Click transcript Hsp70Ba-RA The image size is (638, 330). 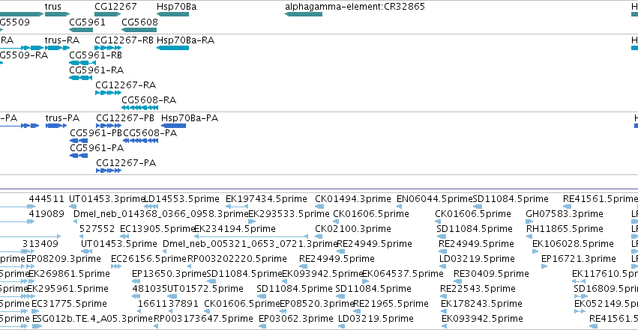pyautogui.click(x=185, y=40)
